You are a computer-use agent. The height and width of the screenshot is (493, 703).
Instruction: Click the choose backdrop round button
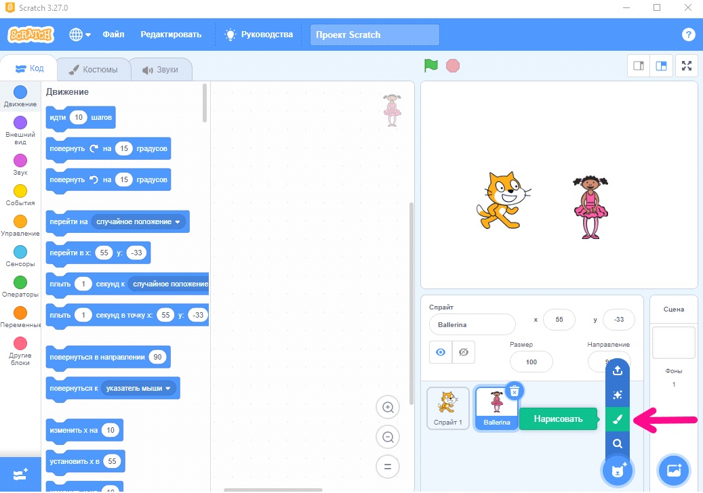coord(673,471)
